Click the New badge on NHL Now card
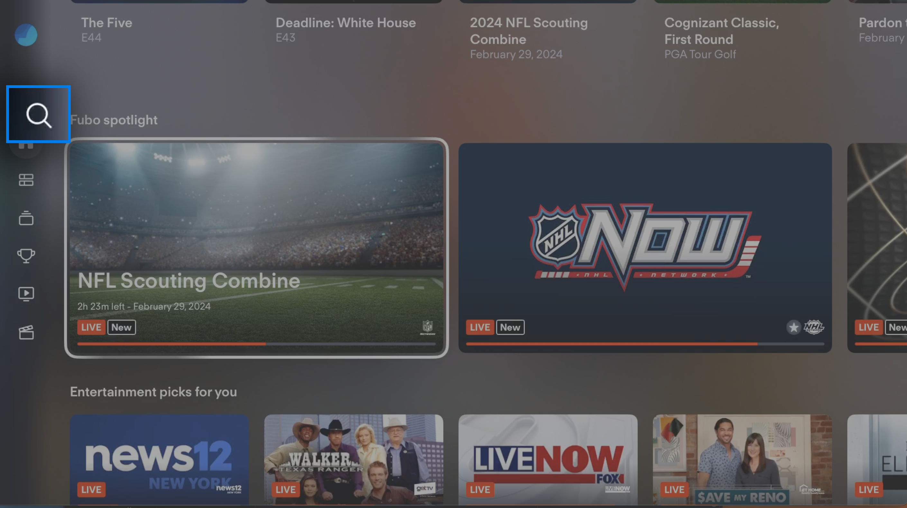This screenshot has width=907, height=508. [509, 327]
